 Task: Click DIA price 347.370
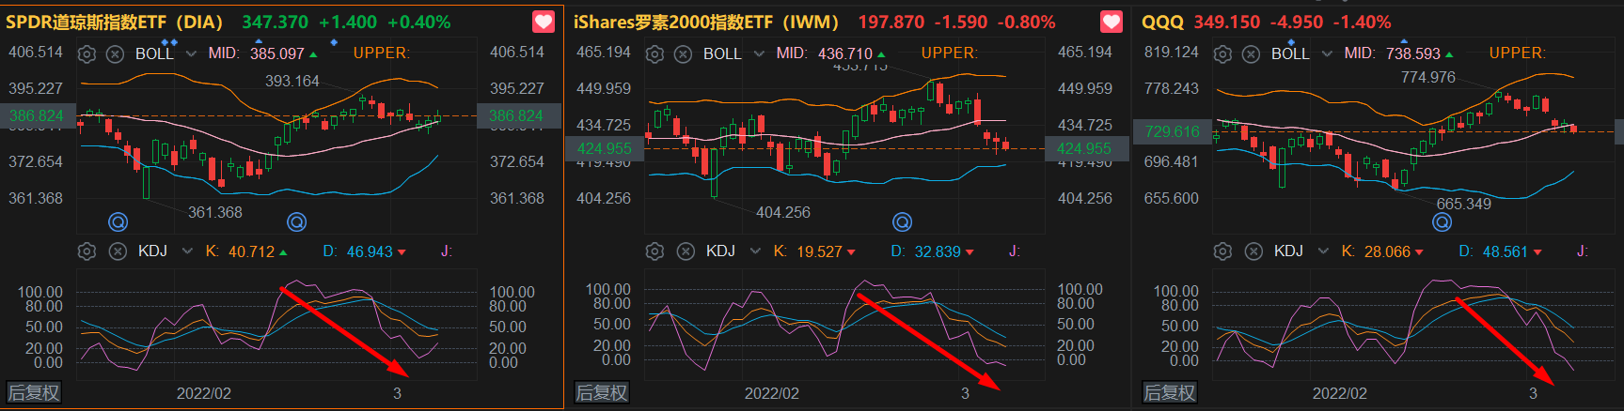[x=275, y=22]
